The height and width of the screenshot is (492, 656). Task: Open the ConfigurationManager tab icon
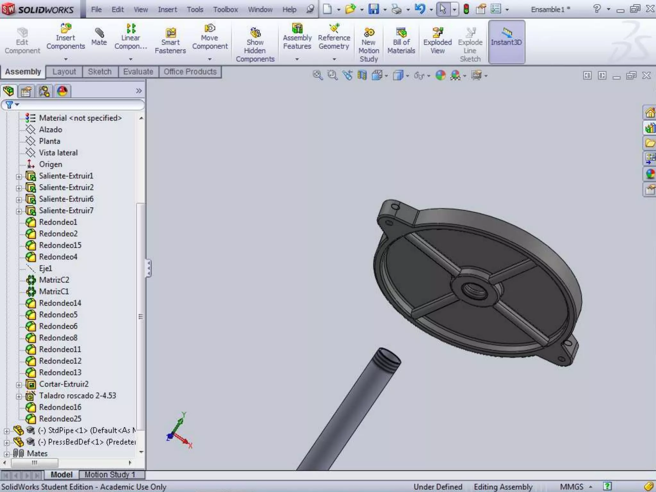[x=44, y=91]
